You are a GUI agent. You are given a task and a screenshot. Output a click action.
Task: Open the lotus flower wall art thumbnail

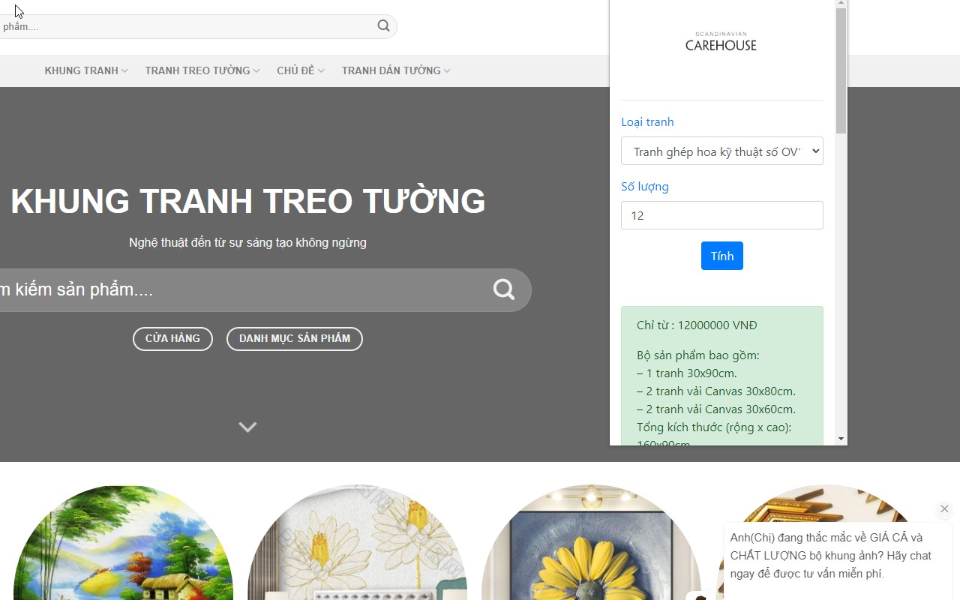pos(357,542)
